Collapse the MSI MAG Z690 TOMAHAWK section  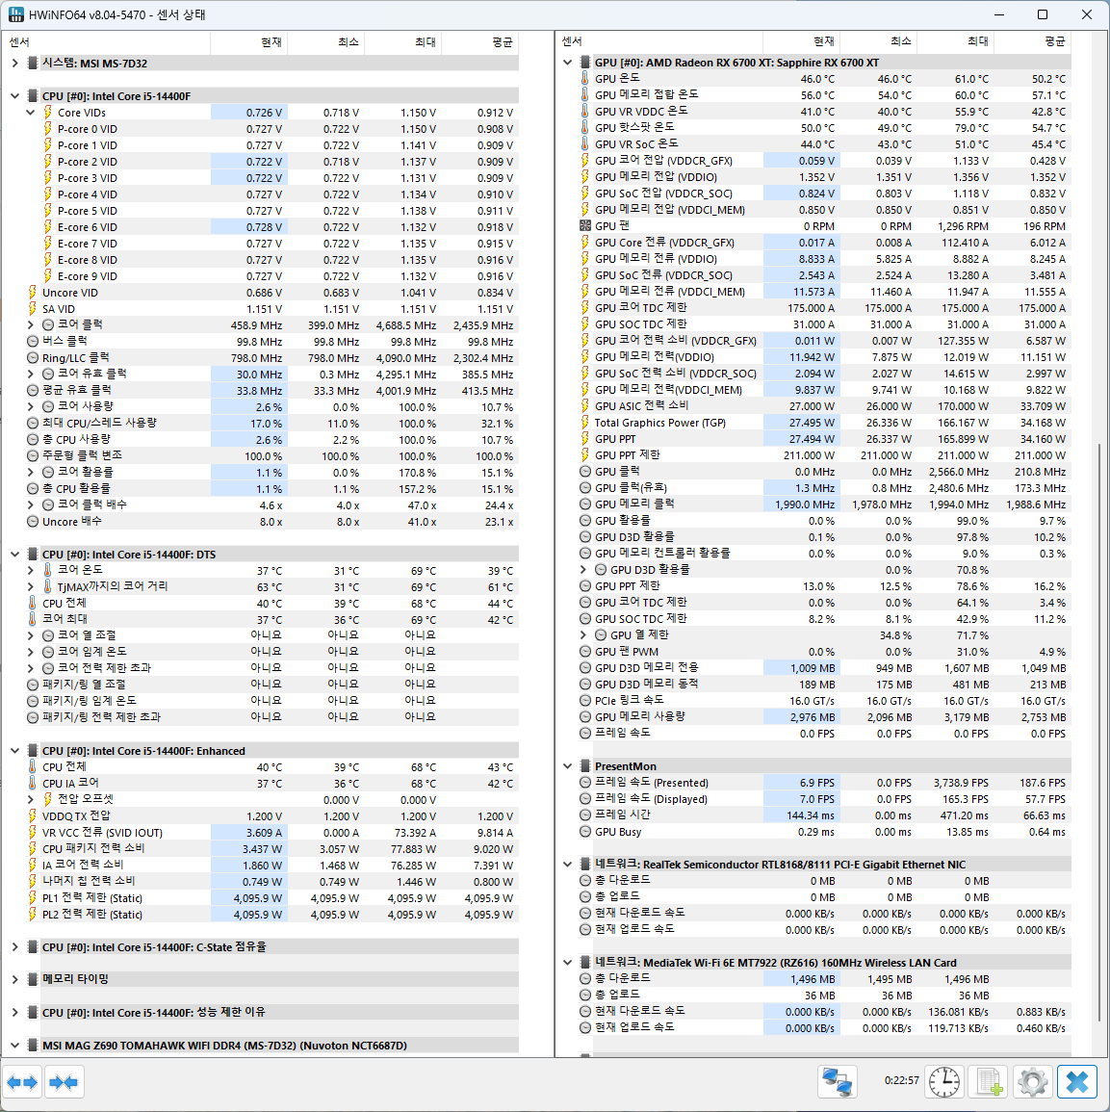[x=14, y=1046]
